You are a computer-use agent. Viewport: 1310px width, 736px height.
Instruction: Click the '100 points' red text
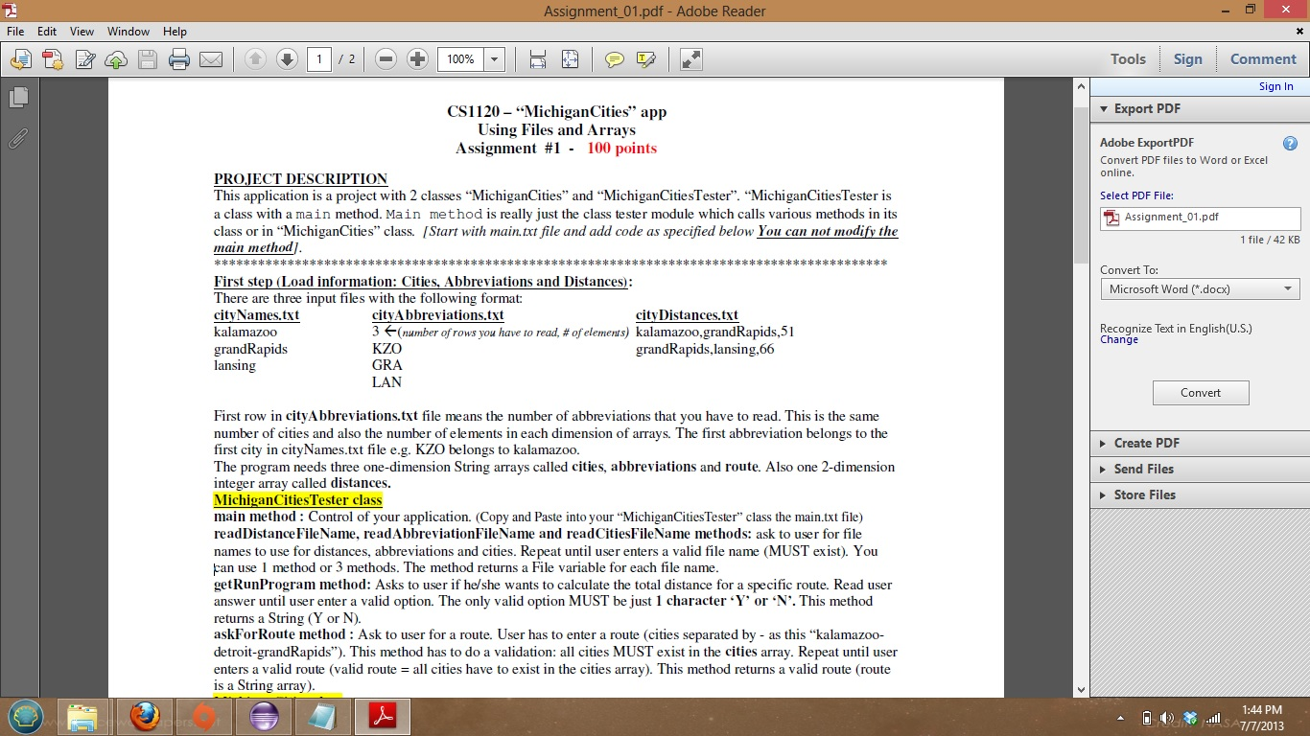[621, 149]
